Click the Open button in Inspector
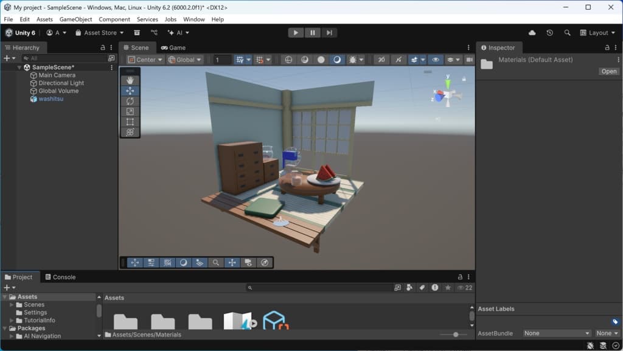 608,71
